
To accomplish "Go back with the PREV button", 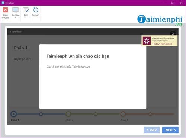I will (152, 130).
